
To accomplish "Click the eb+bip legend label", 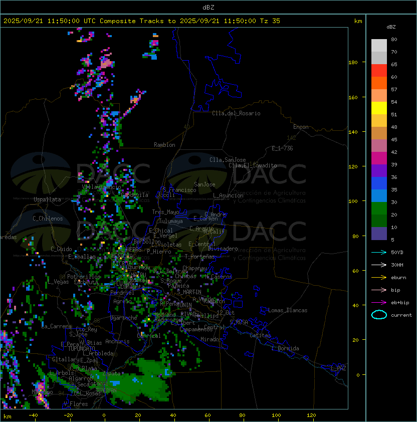I will click(400, 303).
